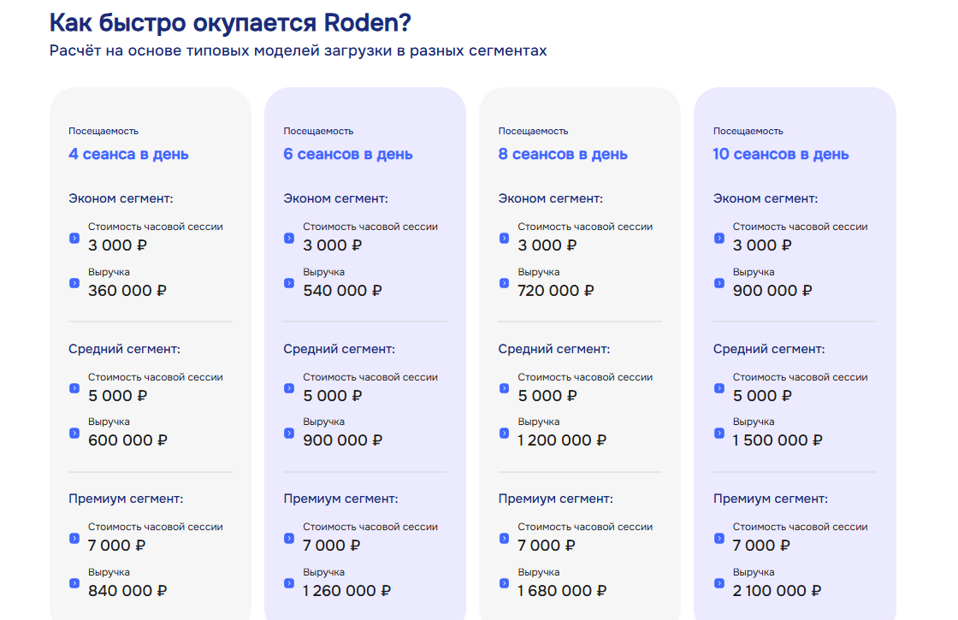The width and height of the screenshot is (958, 620).
Task: Select the '4 сеанса в день' heading
Action: [x=128, y=155]
